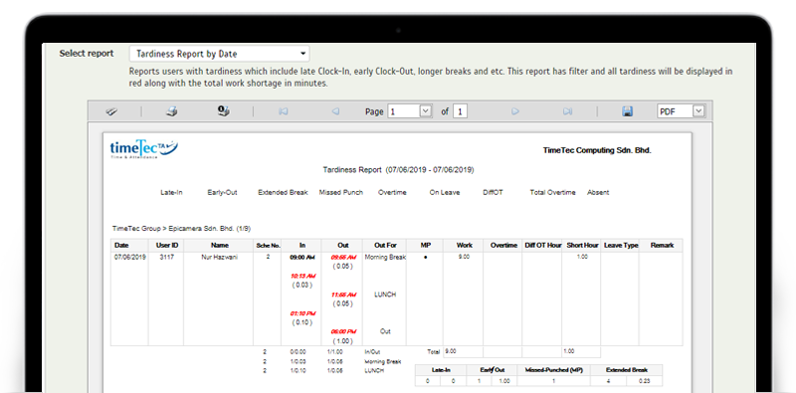The height and width of the screenshot is (393, 796).
Task: Click the MP column header
Action: pyautogui.click(x=426, y=245)
